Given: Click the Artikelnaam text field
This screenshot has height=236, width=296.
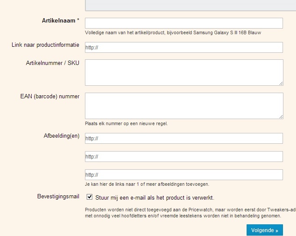Looking at the screenshot, I should click(x=184, y=23).
